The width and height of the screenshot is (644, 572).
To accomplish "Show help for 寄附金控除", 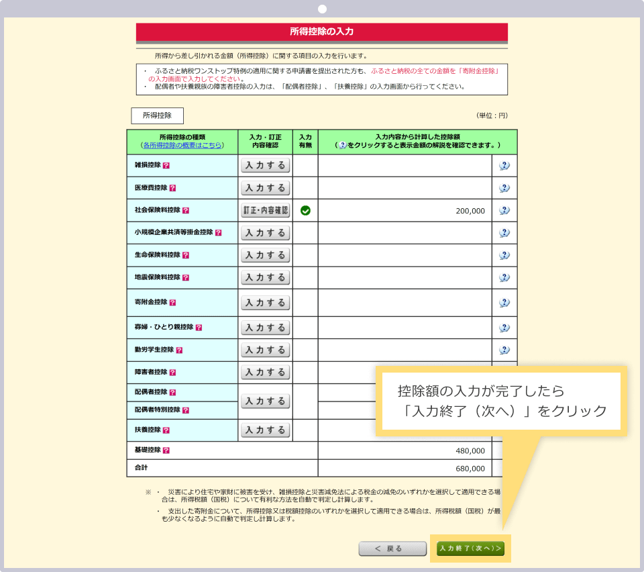I will click(172, 302).
